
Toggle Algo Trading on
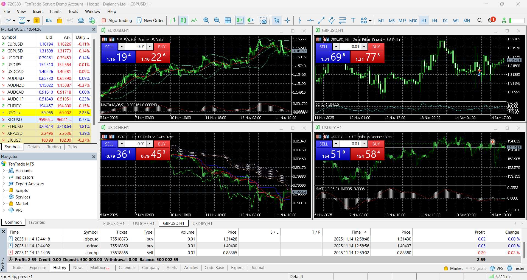pos(117,21)
